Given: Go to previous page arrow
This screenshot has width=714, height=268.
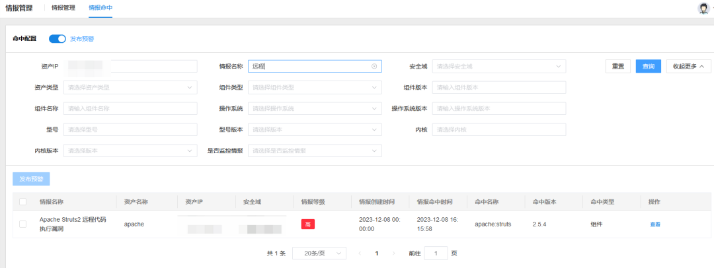Looking at the screenshot, I should coord(360,253).
